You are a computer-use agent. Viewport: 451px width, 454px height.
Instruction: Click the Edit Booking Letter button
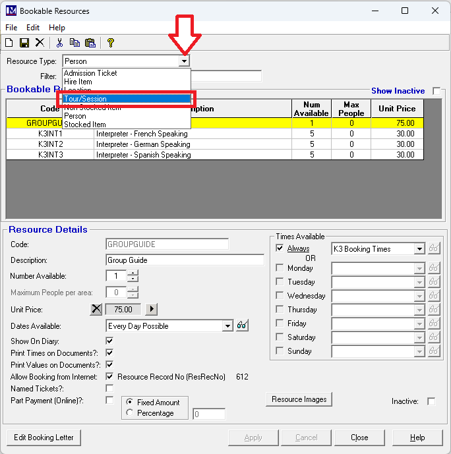coord(44,438)
